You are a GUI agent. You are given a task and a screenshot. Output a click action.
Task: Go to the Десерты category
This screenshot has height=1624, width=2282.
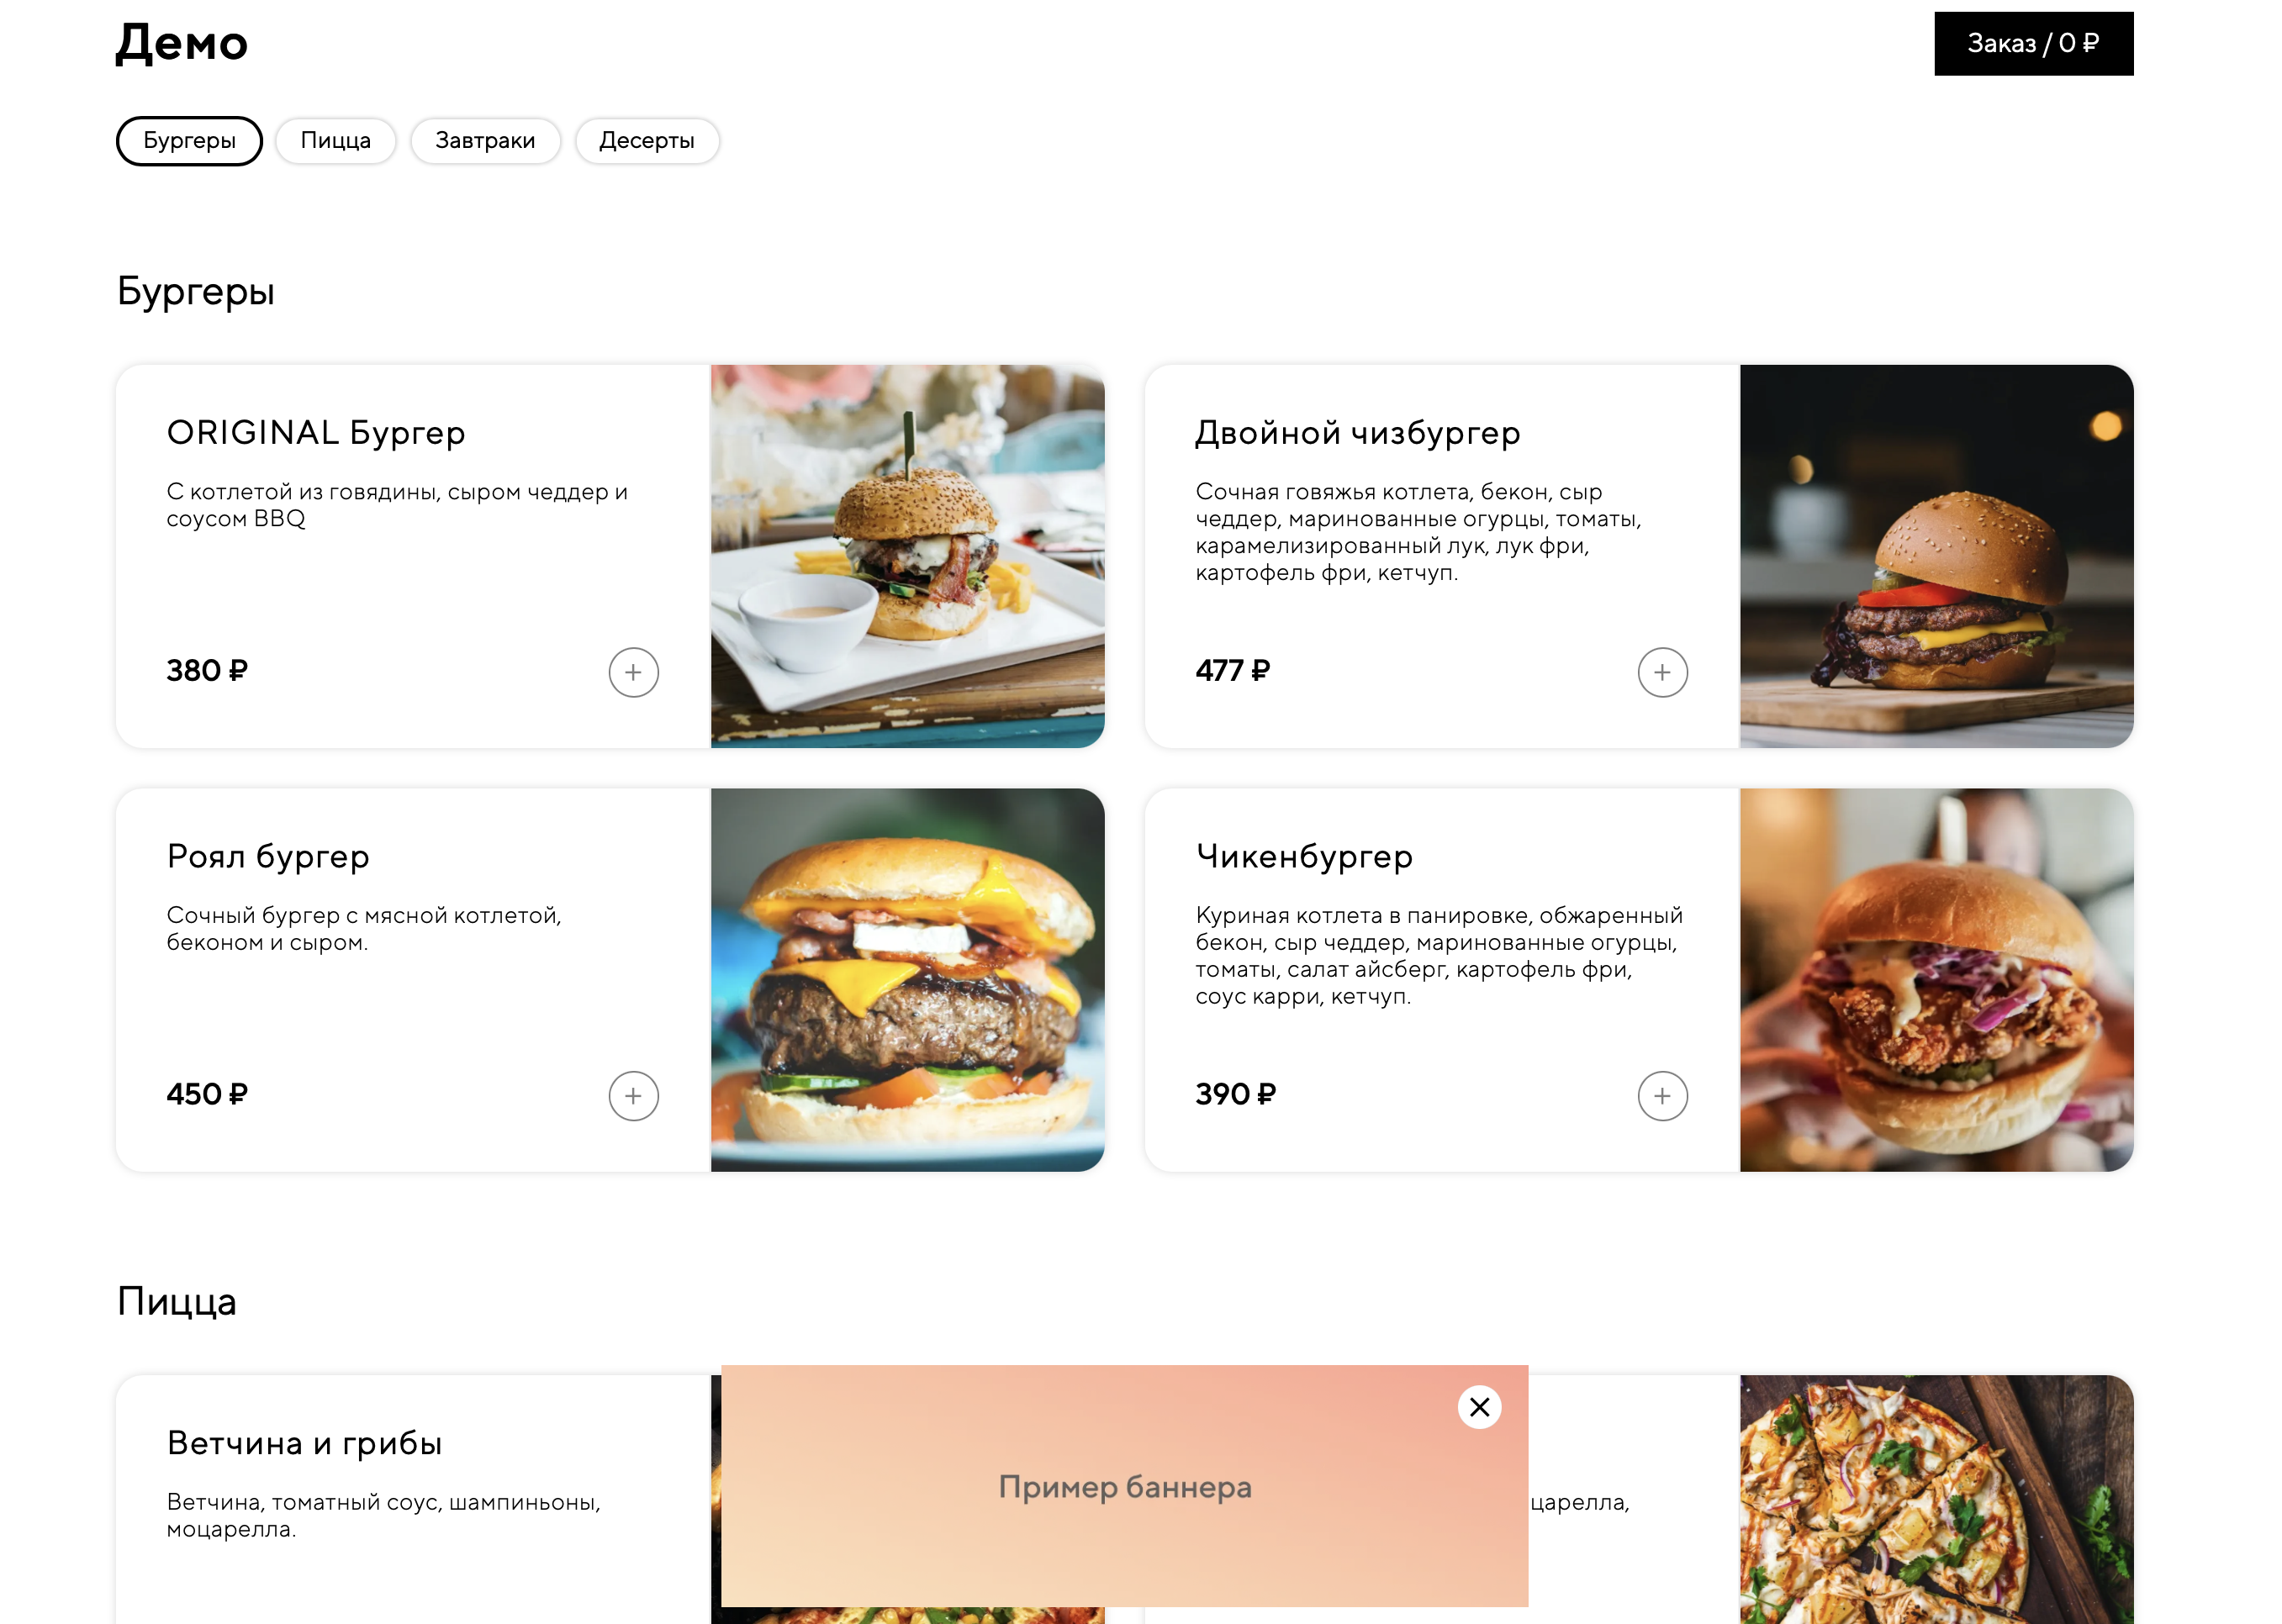pyautogui.click(x=646, y=140)
